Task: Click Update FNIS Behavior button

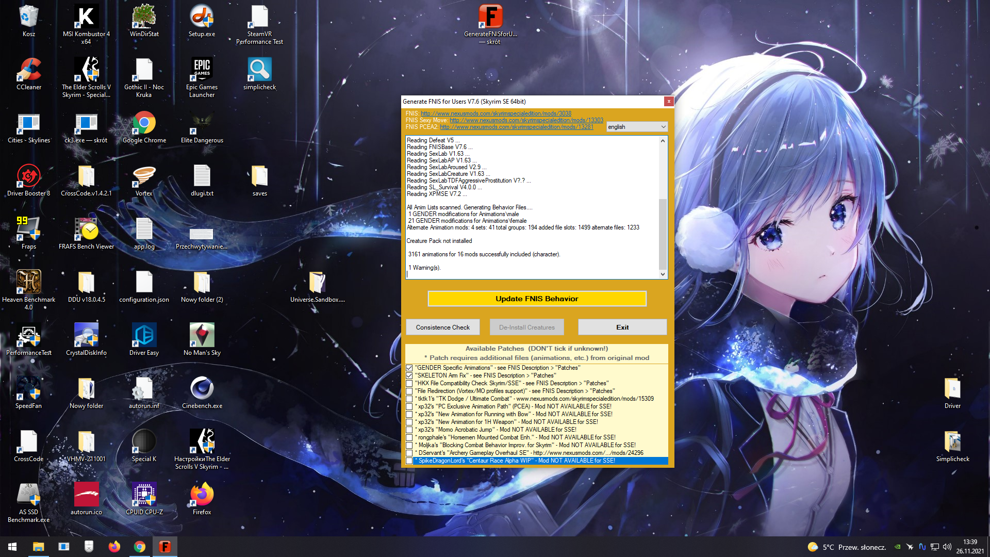Action: tap(537, 299)
